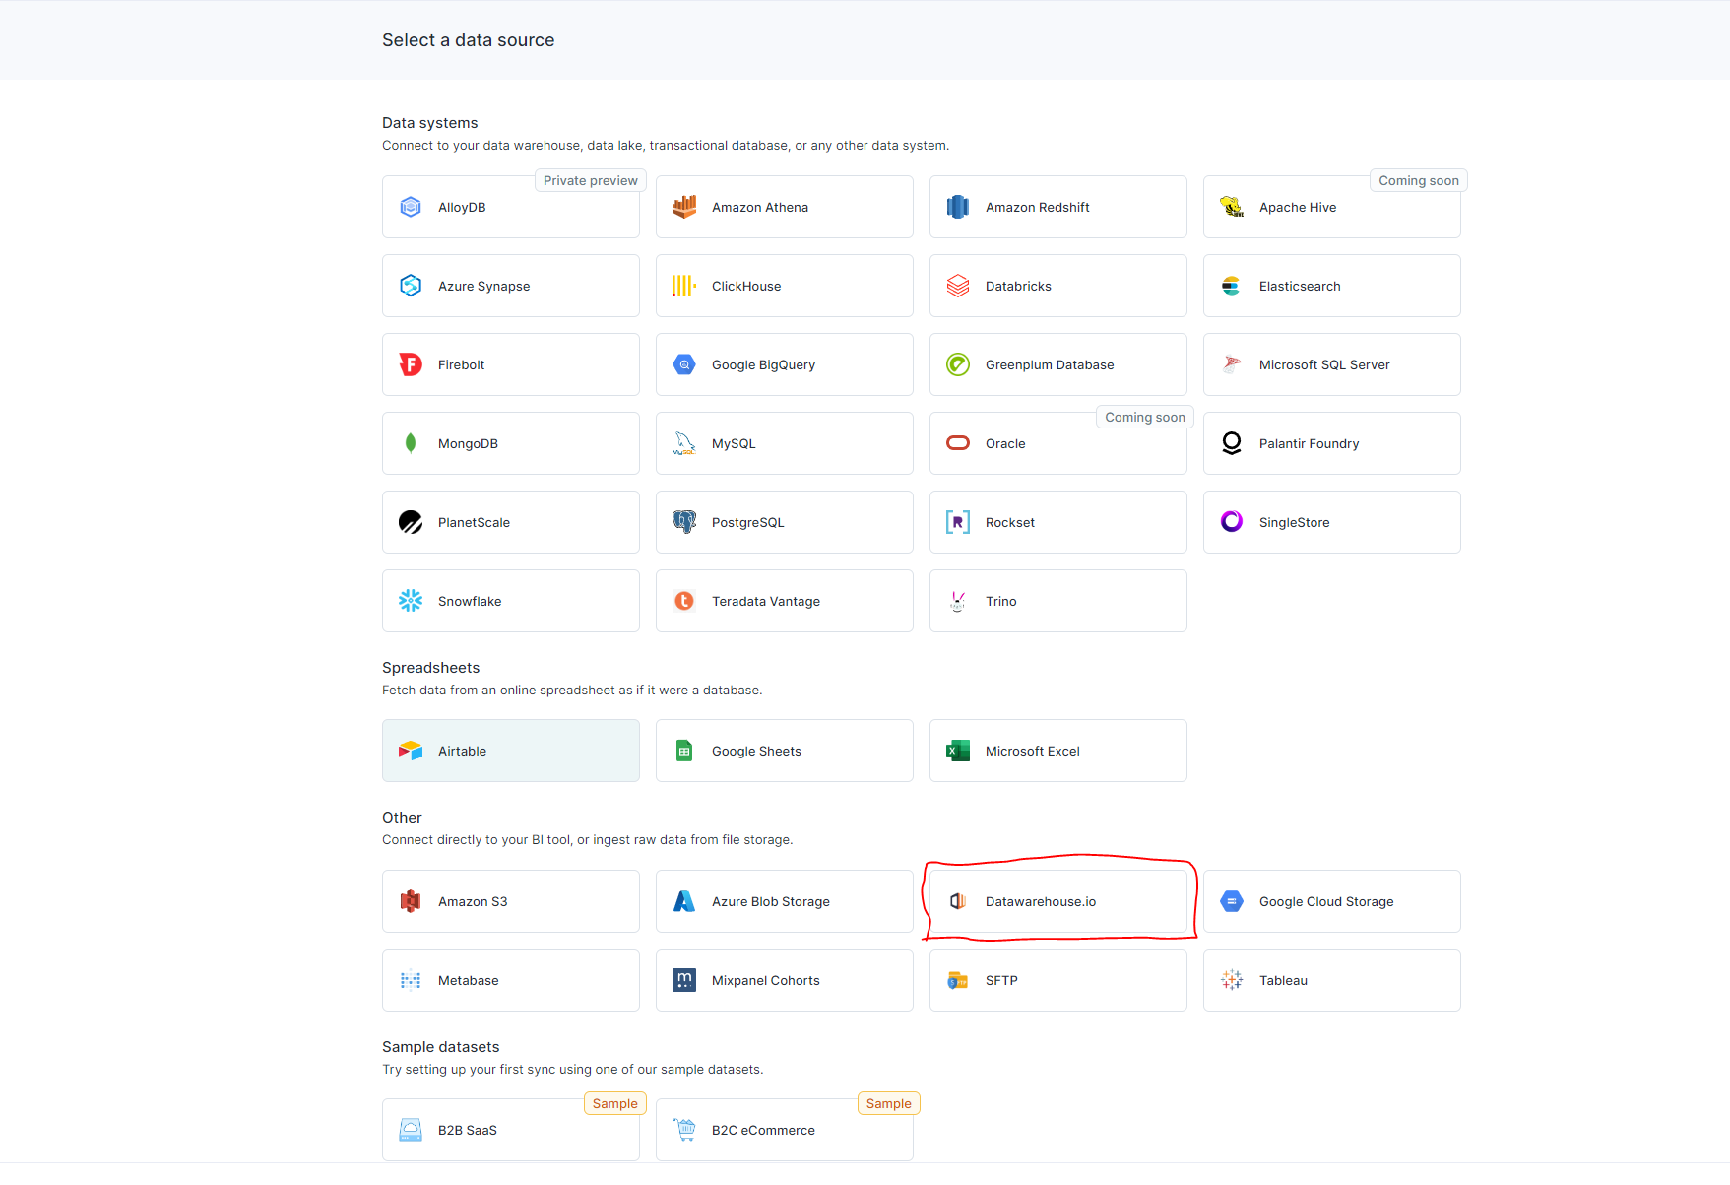Click the Databricks icon

957,286
